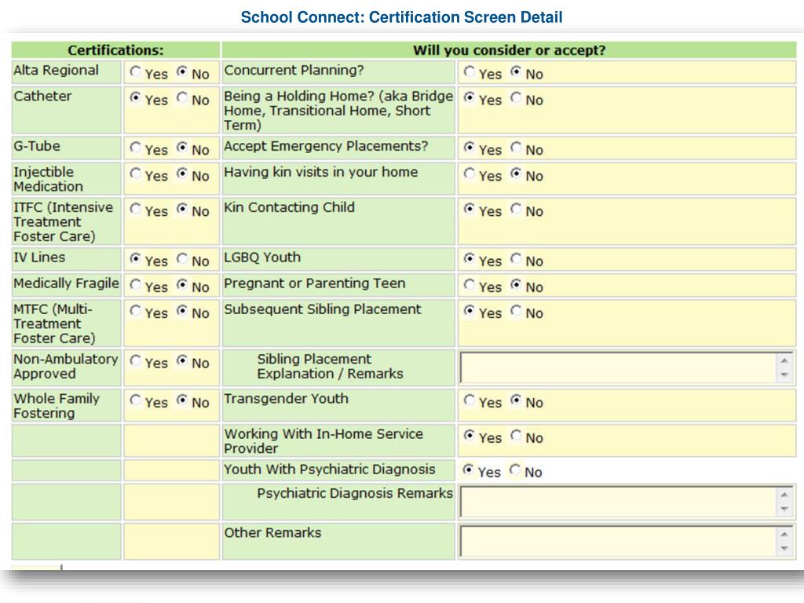Choose Yes for IV Lines
The width and height of the screenshot is (804, 603).
135,258
